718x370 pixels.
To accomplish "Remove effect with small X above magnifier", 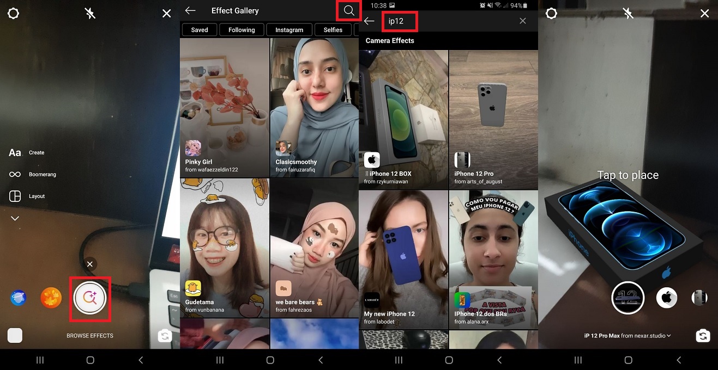I will tap(90, 264).
